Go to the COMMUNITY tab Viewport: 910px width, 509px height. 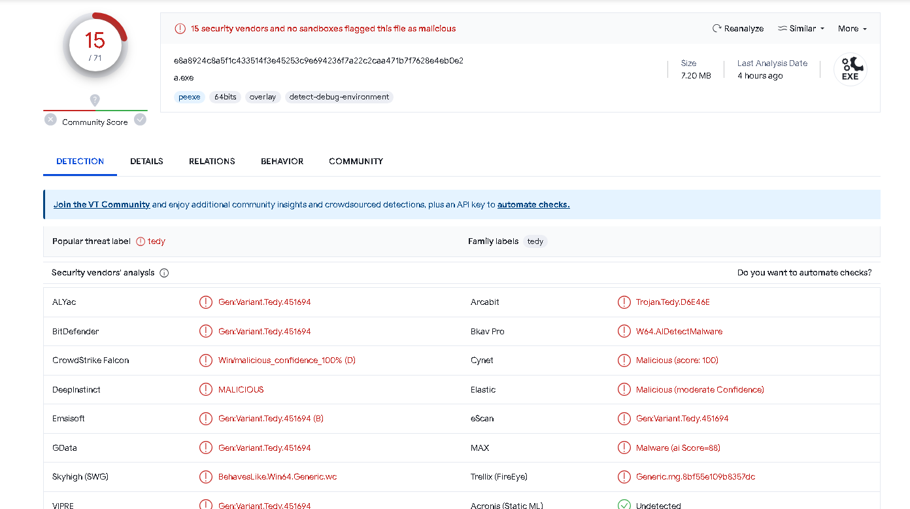coord(356,162)
